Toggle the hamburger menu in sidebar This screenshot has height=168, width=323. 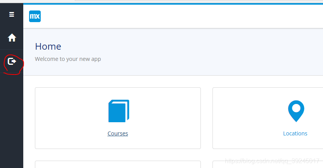(12, 14)
